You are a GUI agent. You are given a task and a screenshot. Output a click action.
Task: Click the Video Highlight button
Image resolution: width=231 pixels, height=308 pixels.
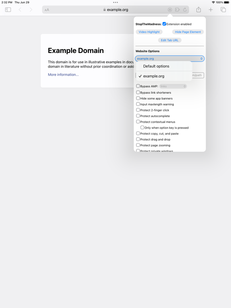[x=149, y=32]
